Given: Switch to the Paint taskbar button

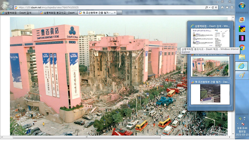Looking at the screenshot, I should tap(241, 75).
